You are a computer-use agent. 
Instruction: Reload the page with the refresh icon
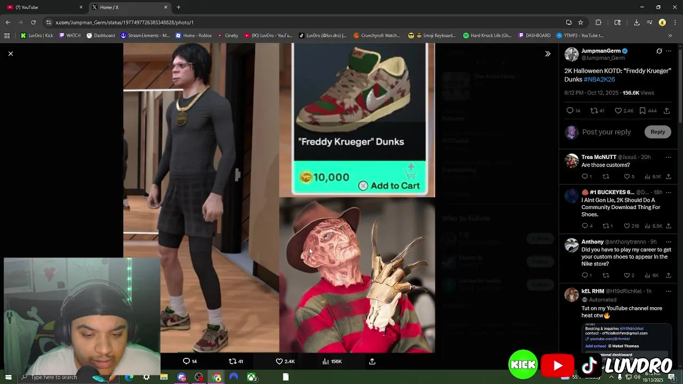pyautogui.click(x=33, y=22)
